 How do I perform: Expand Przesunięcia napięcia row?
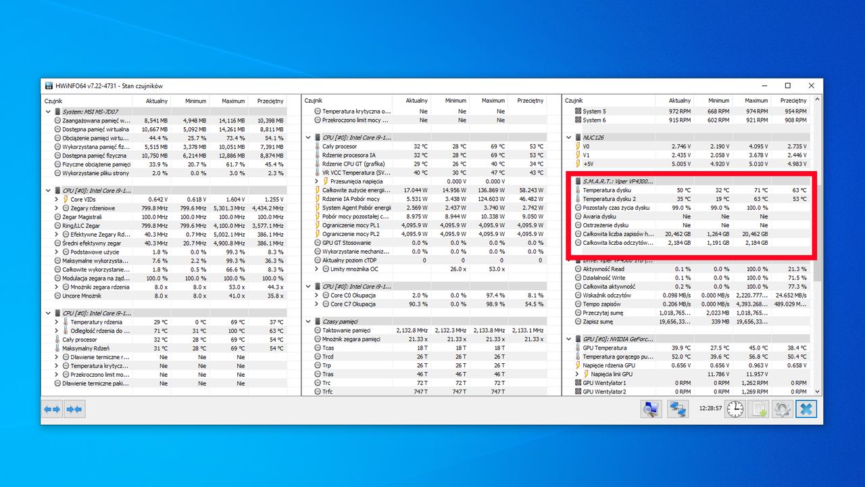(316, 181)
